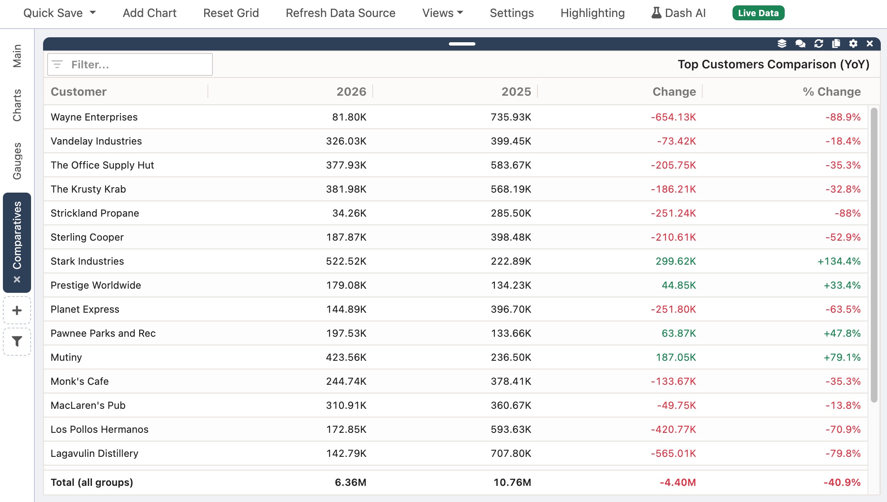The height and width of the screenshot is (502, 887).
Task: Open the Quick Save dropdown arrow
Action: 93,13
